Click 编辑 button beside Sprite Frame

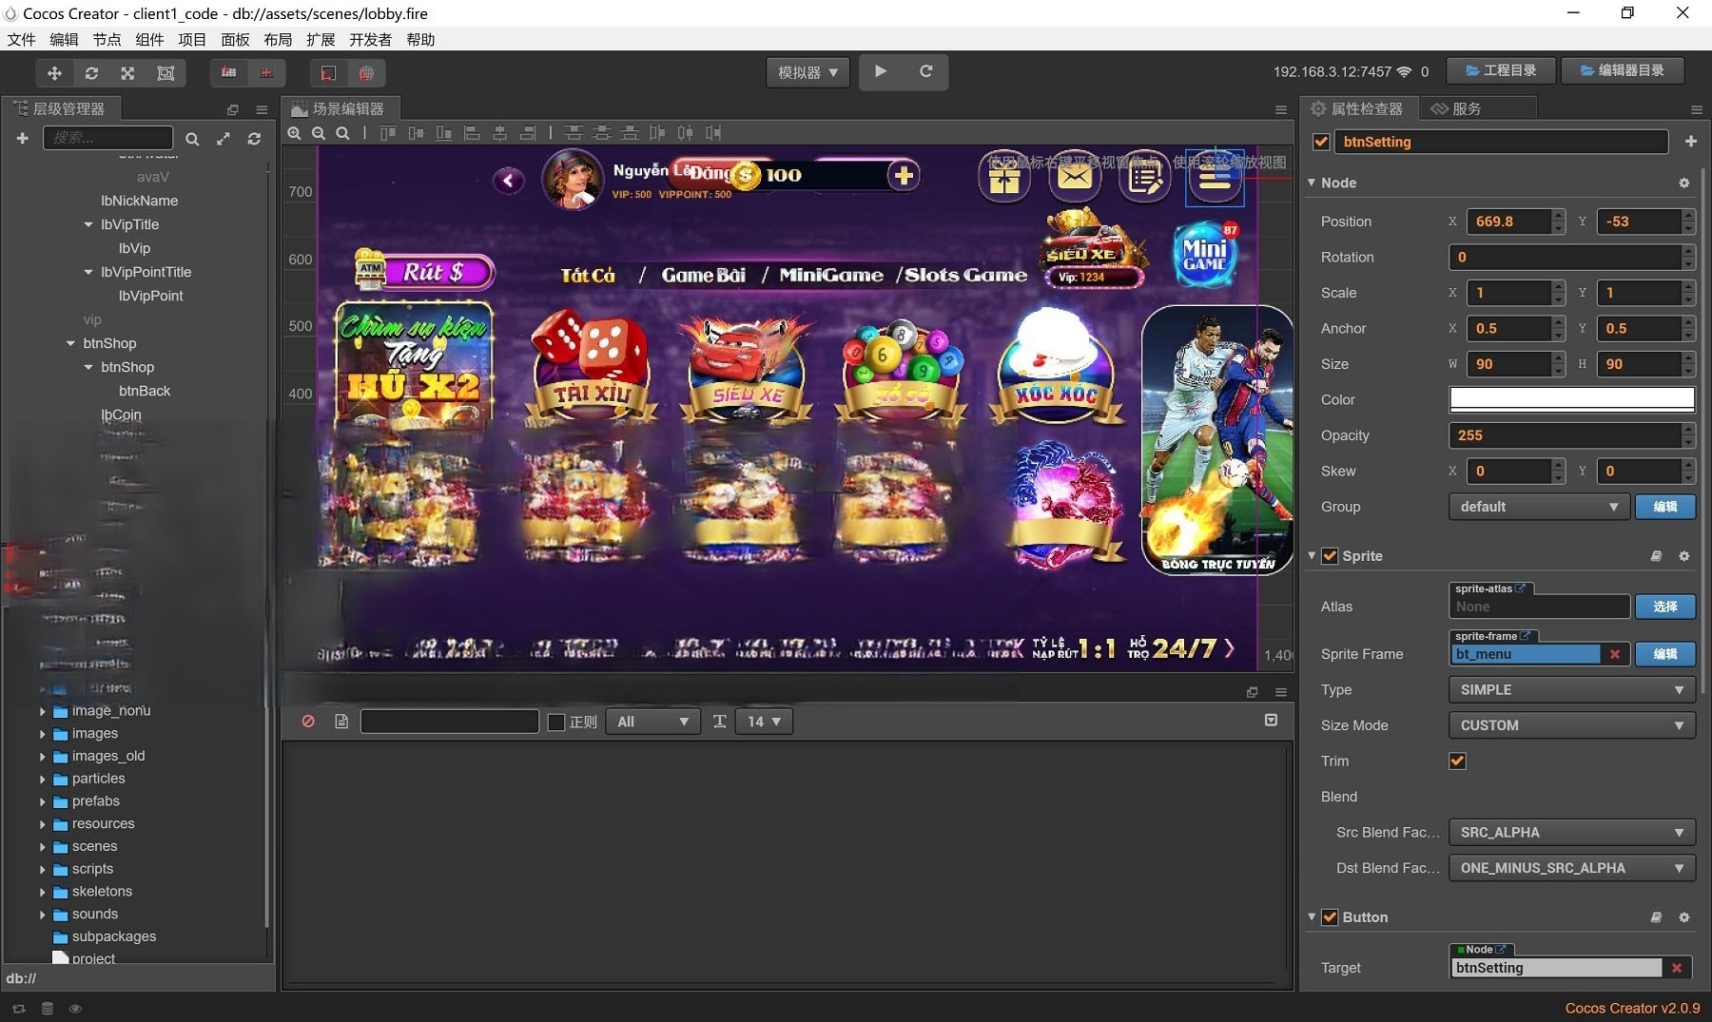(x=1665, y=654)
